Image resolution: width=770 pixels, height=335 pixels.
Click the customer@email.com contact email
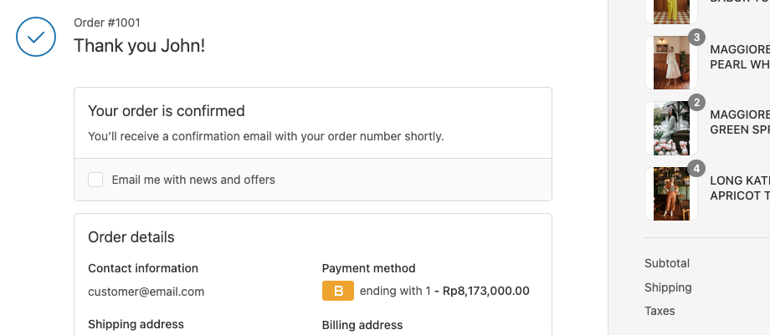146,292
